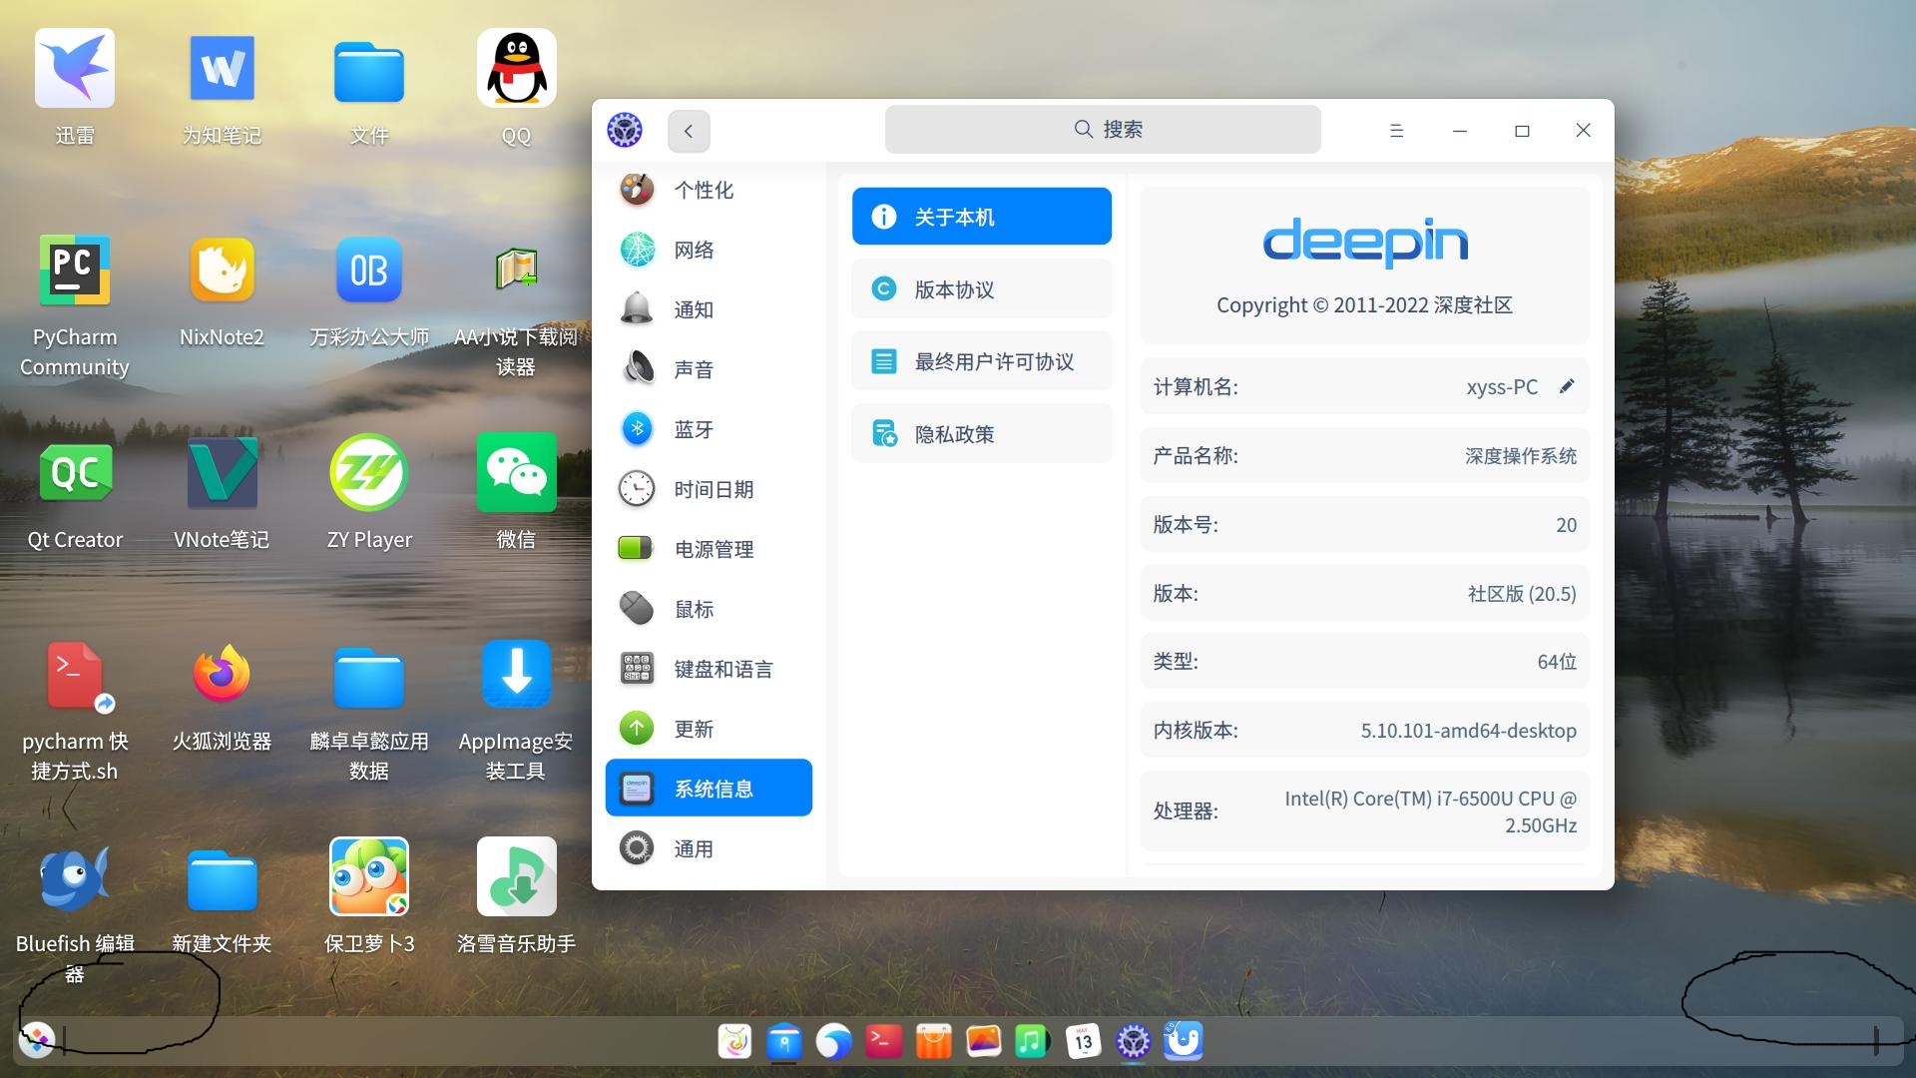Edit computer name via pencil icon
1916x1078 pixels.
coord(1567,386)
